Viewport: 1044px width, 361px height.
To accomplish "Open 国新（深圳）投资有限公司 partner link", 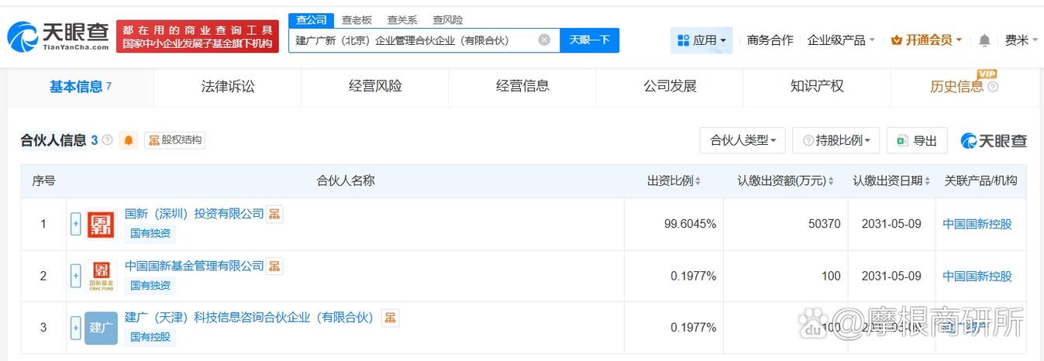I will pyautogui.click(x=195, y=214).
